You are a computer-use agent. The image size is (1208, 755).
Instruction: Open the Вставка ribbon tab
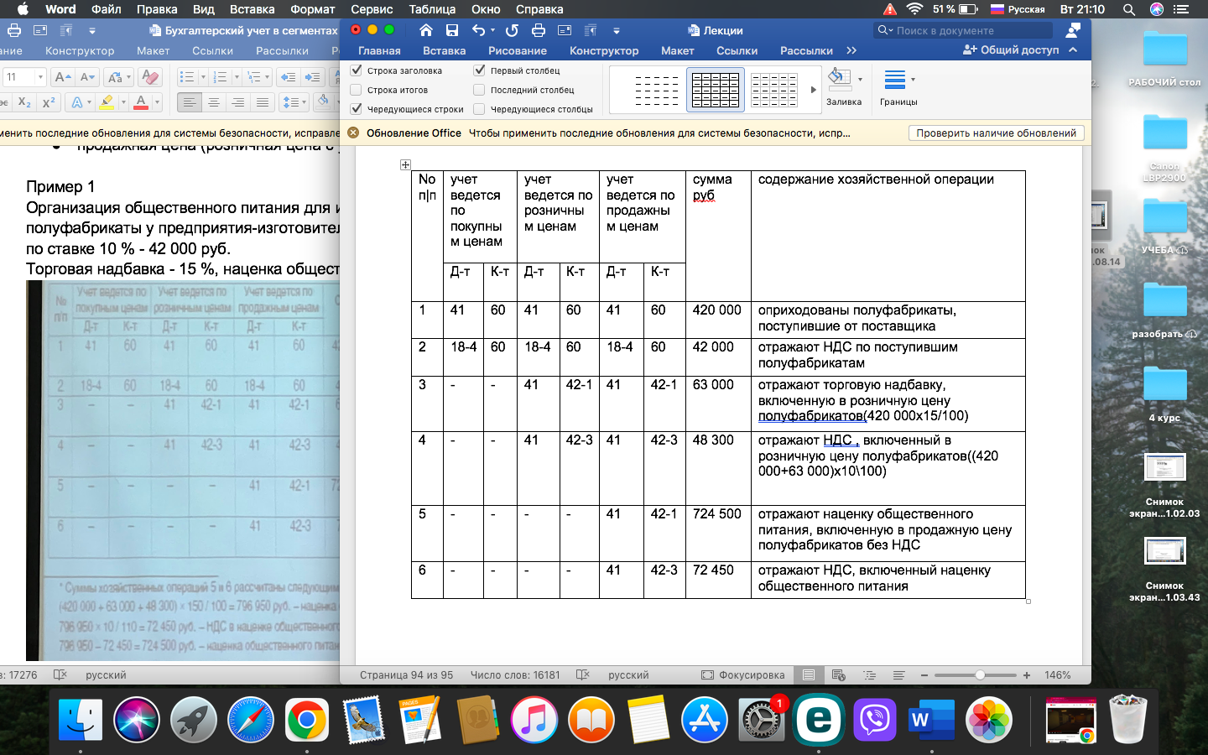pos(444,50)
